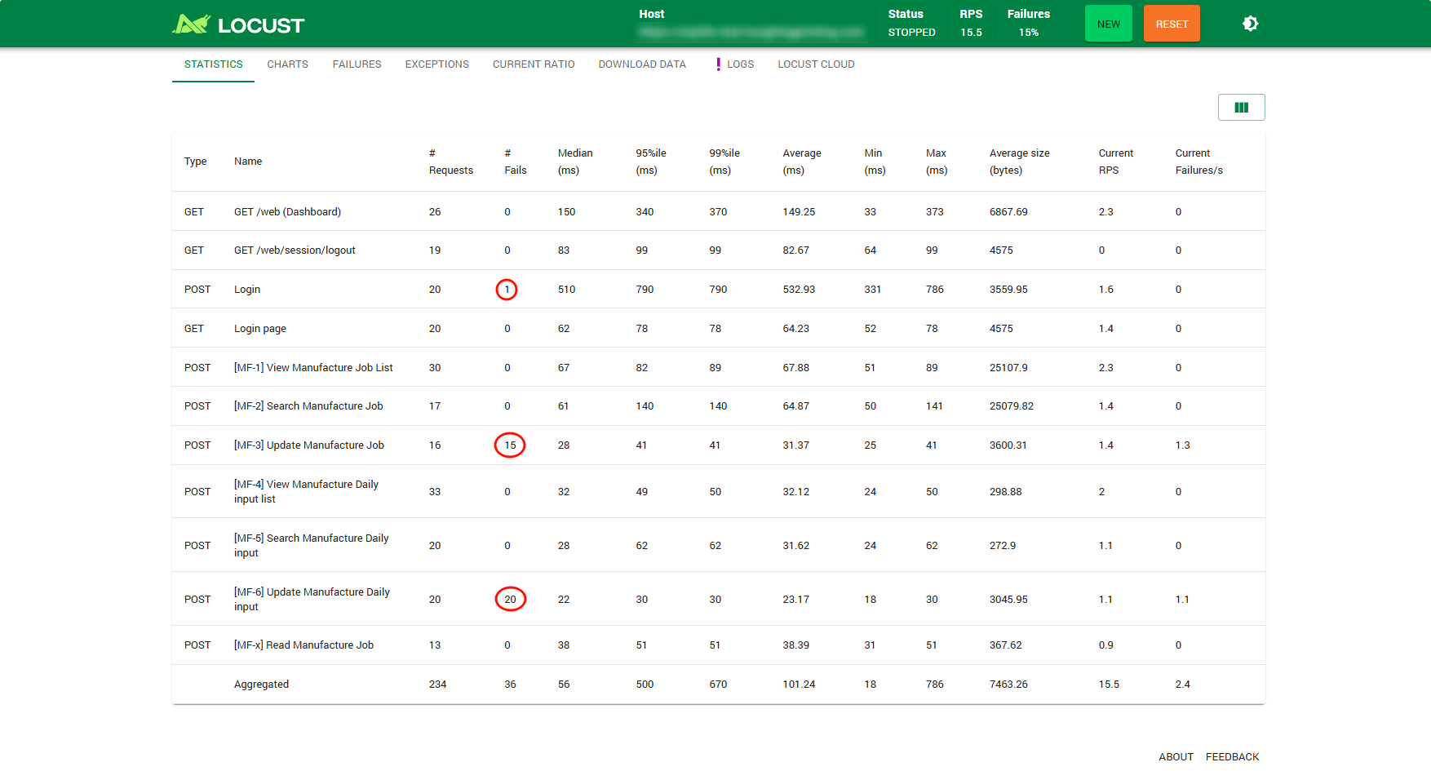This screenshot has height=771, width=1431.
Task: Switch to the CHARTS tab
Action: tap(286, 64)
